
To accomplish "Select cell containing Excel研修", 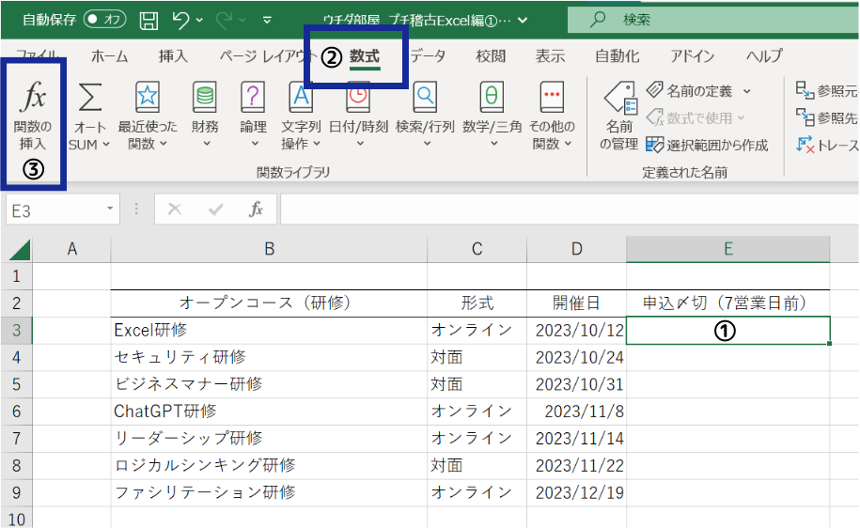I will click(268, 330).
